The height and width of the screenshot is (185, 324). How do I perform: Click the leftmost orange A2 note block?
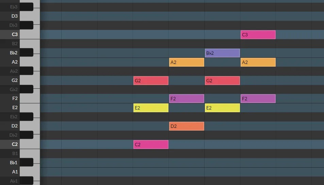(187, 62)
